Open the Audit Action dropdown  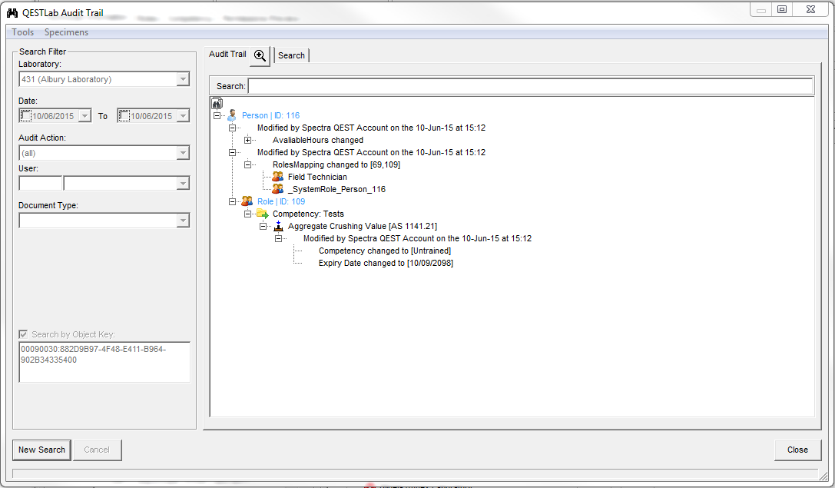pyautogui.click(x=183, y=153)
